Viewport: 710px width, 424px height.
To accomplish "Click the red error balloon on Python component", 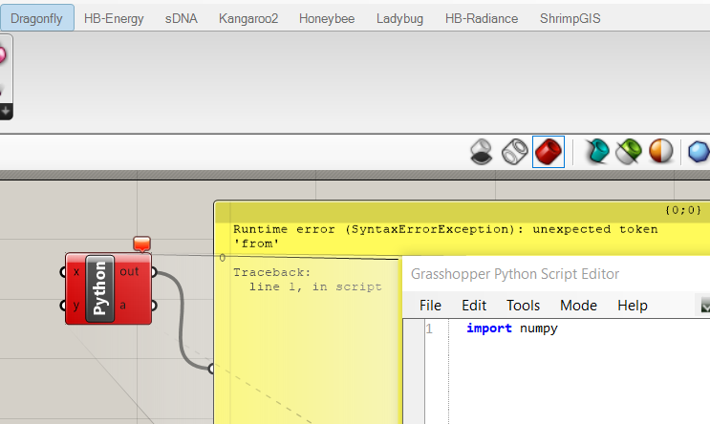I will pyautogui.click(x=141, y=244).
